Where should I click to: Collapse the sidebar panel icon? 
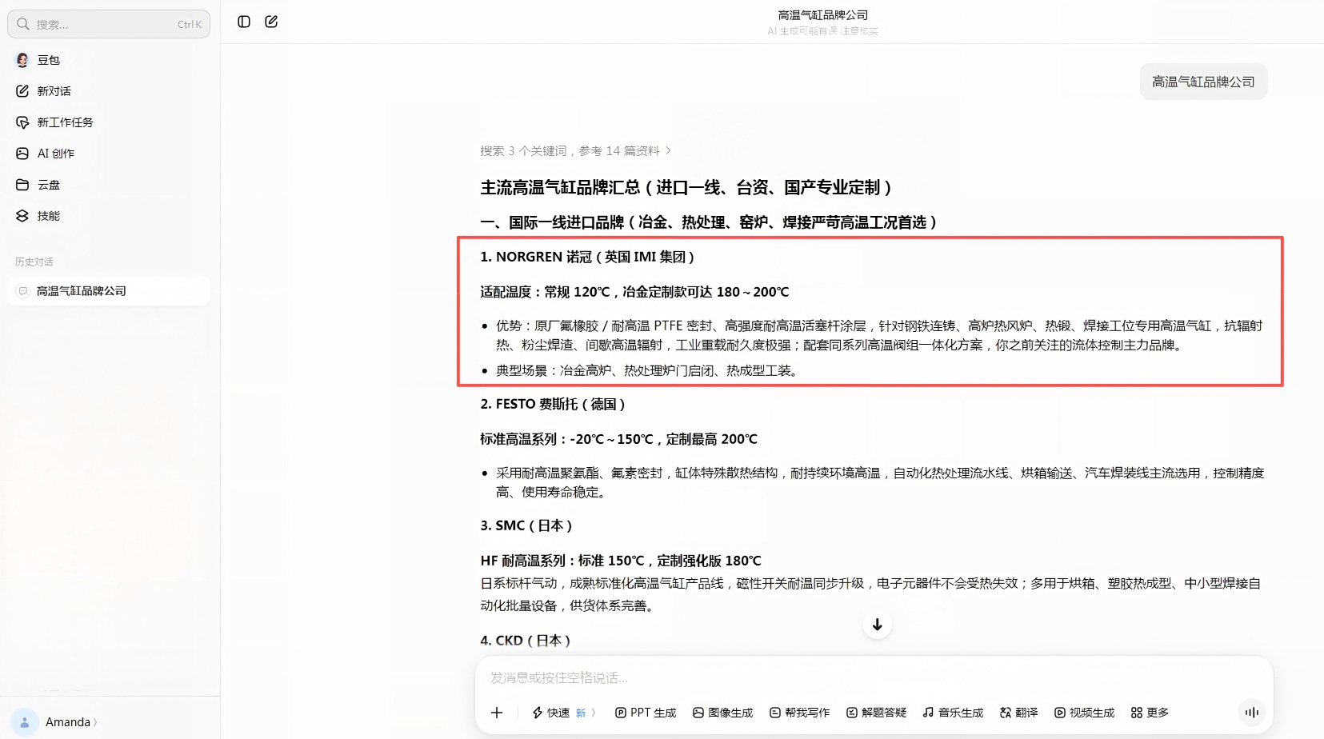click(x=244, y=22)
